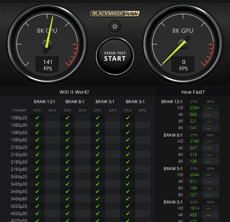Viewport: 230px width, 222px height.
Task: Click the 'How Fast?' heading
Action: tap(193, 92)
